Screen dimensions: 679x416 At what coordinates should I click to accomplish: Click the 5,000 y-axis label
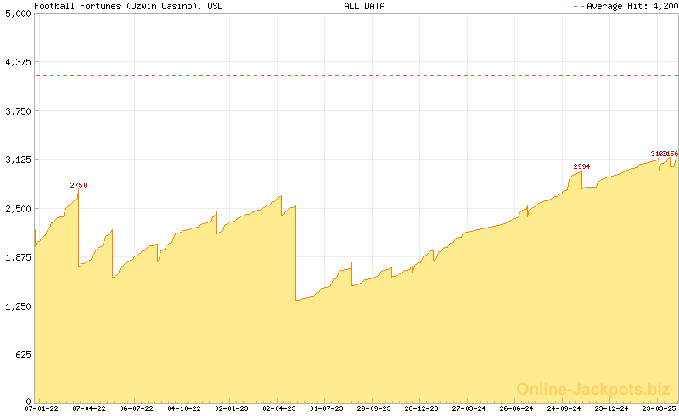pos(17,14)
